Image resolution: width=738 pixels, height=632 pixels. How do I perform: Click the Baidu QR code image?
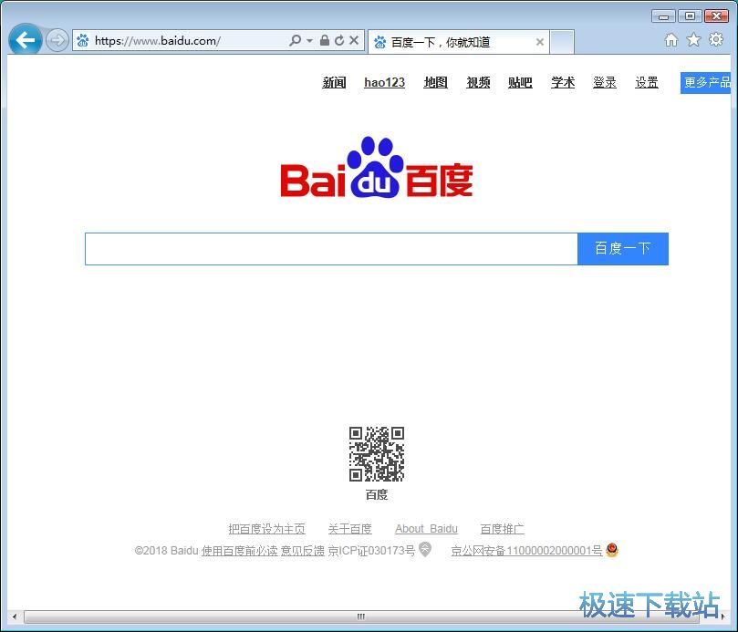coord(377,454)
